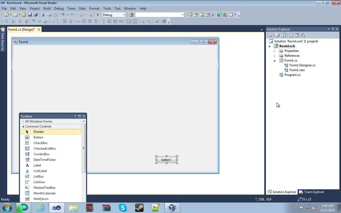
Task: Click Refresh in Solution Explorer toolbar
Action: coord(283,35)
